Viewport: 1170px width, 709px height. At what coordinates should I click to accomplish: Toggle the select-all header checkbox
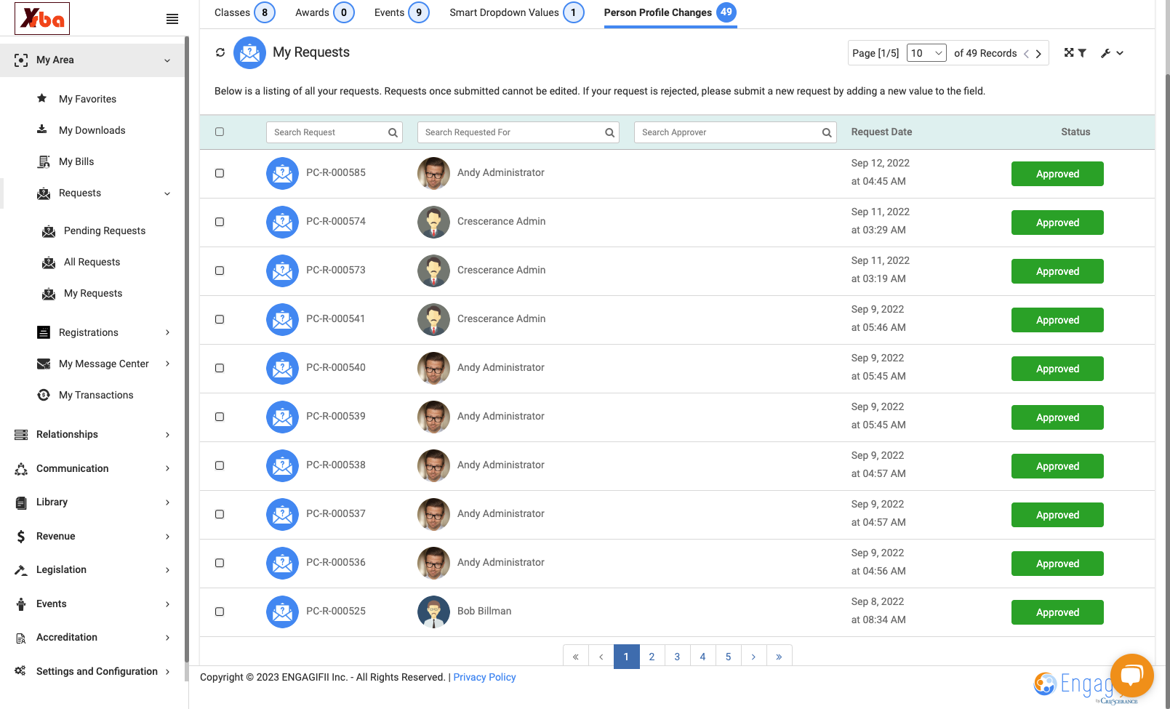220,132
